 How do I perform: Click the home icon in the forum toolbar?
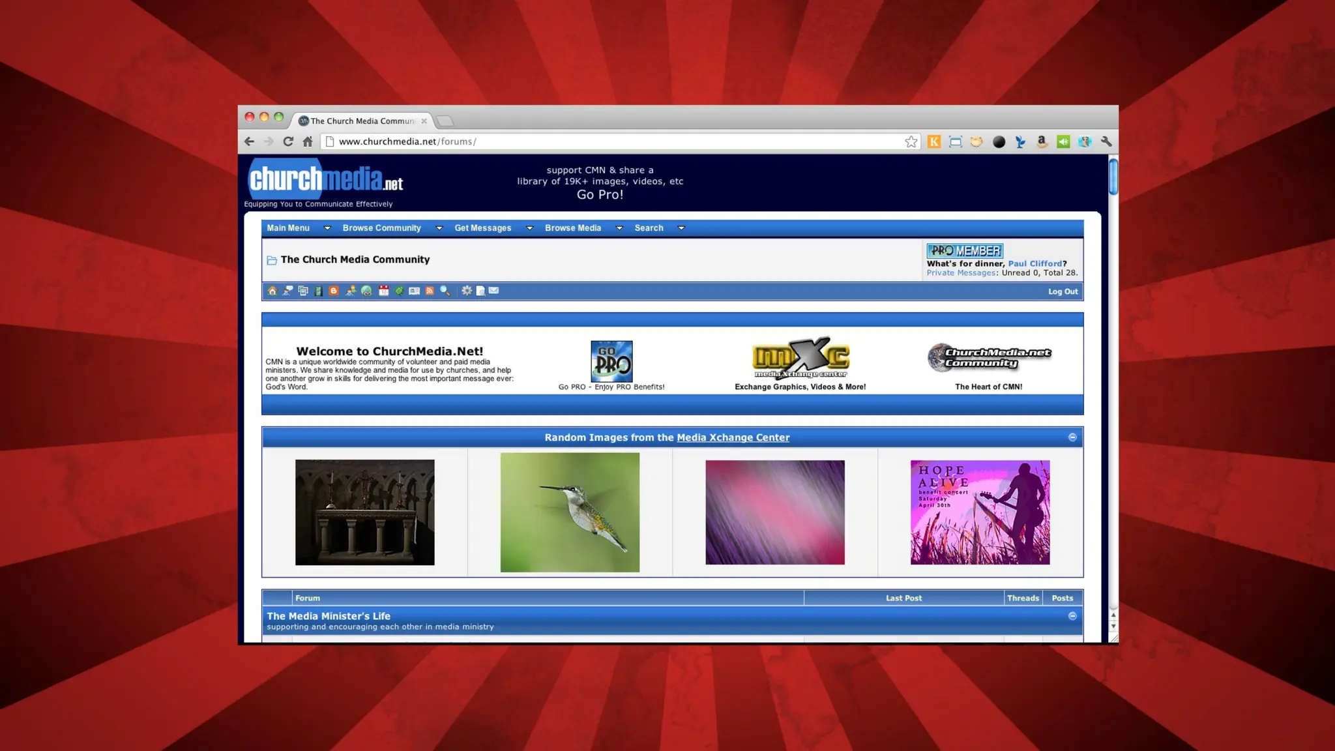(x=272, y=291)
